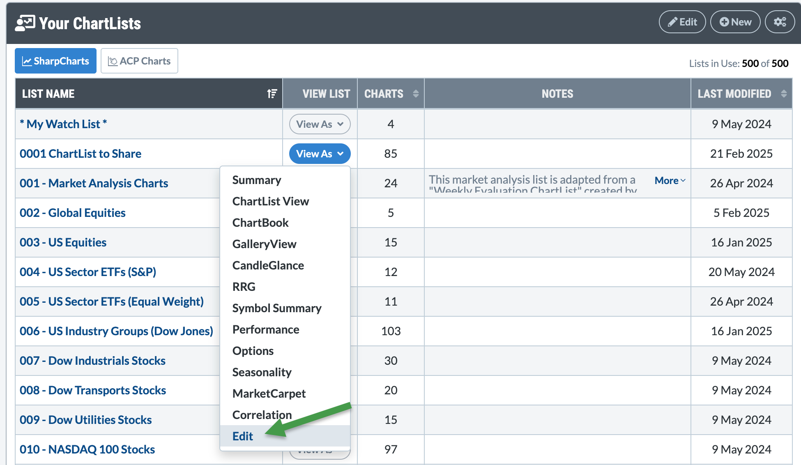This screenshot has height=465, width=801.
Task: Select MarketCarpet menu option
Action: (x=269, y=394)
